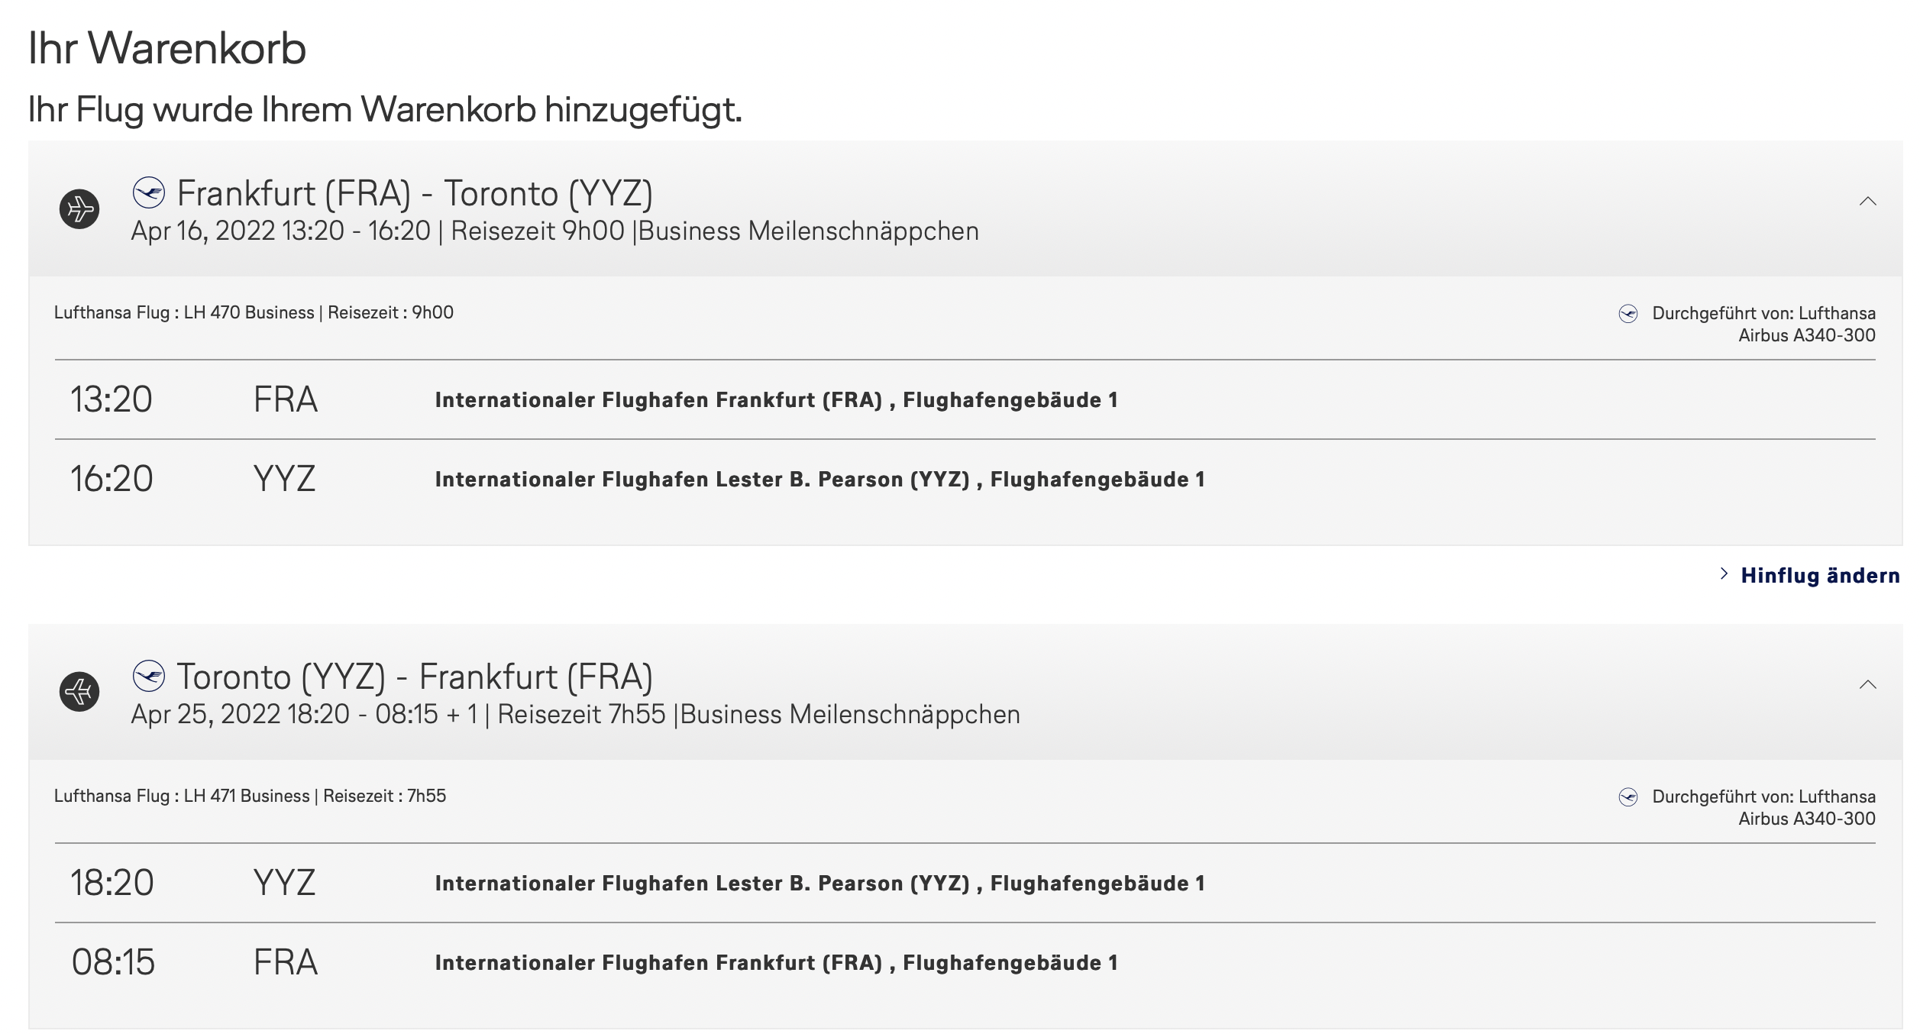Click the Ihr Warenkorb page heading
Image resolution: width=1920 pixels, height=1034 pixels.
click(x=167, y=48)
